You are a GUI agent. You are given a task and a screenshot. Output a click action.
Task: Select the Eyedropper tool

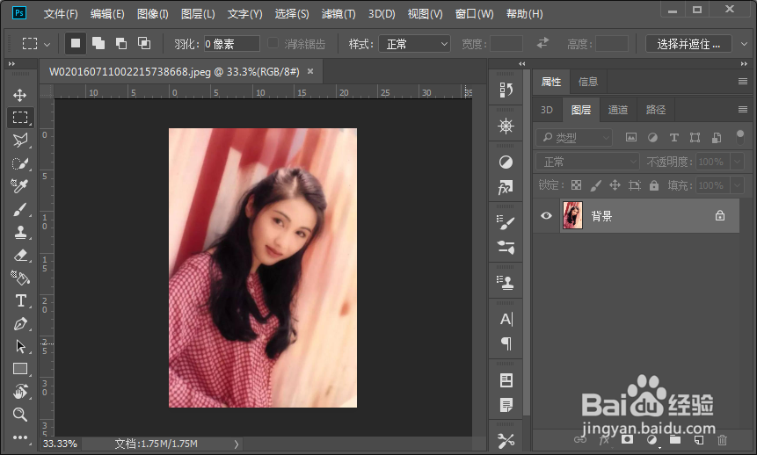click(20, 185)
